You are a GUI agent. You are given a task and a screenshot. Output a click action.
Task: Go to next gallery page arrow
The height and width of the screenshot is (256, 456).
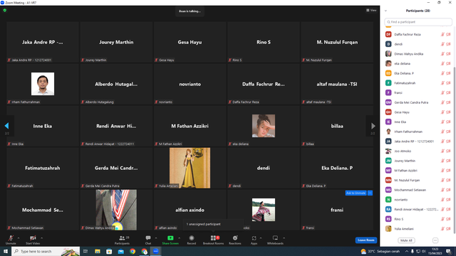[373, 126]
